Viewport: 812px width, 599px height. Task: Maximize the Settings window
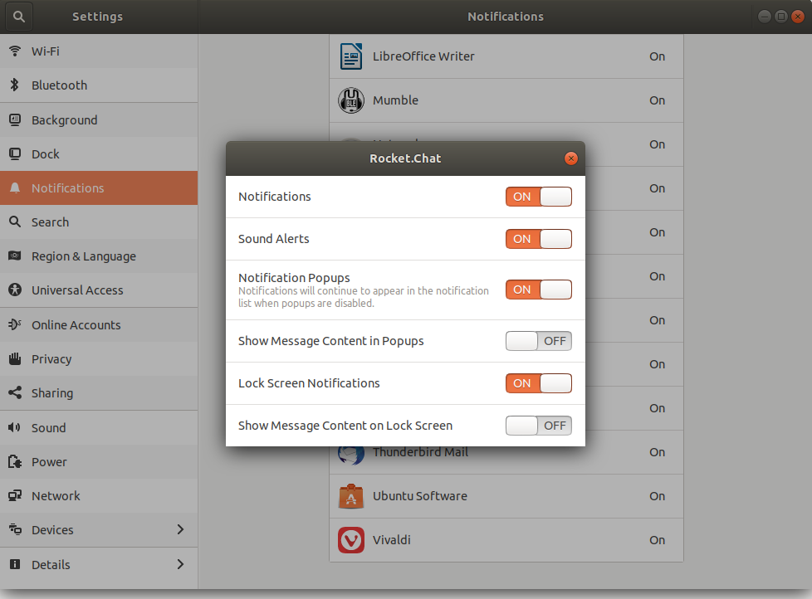(781, 17)
